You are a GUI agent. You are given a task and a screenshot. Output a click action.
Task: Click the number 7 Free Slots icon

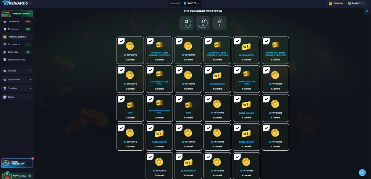5,88
